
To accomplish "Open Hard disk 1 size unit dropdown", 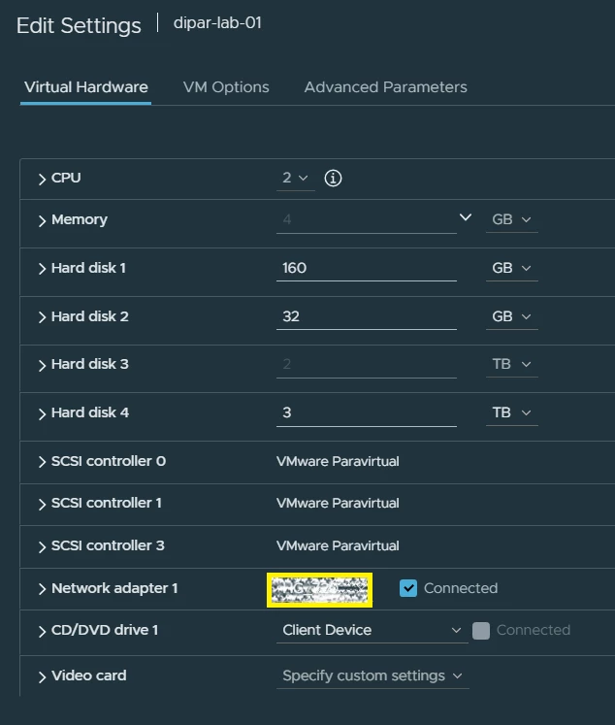I will [511, 268].
